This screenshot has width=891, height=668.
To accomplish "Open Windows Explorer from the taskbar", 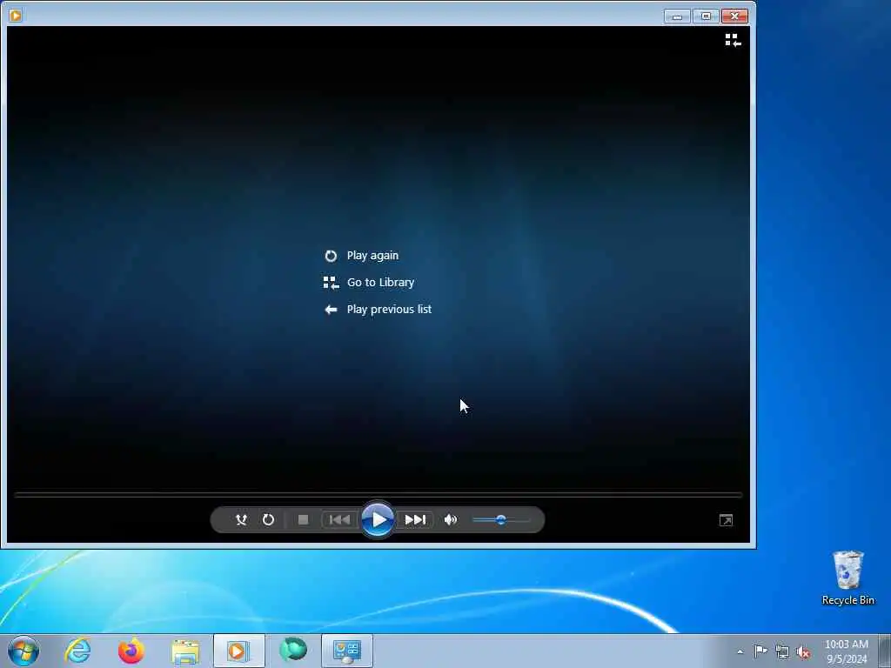I will pyautogui.click(x=185, y=651).
